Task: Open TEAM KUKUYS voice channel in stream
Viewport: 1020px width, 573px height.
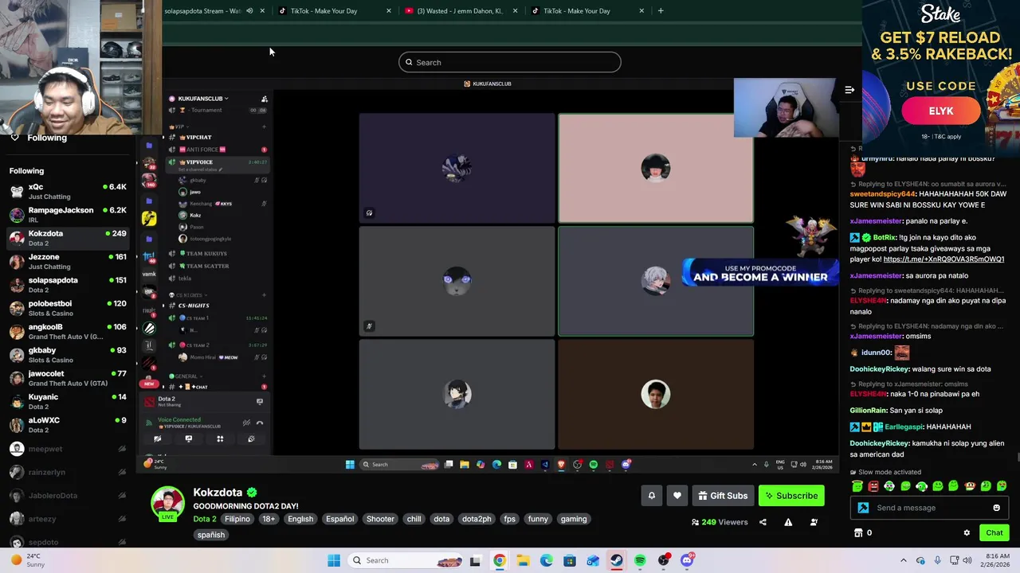Action: click(x=206, y=254)
